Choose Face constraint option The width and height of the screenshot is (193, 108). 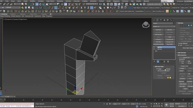180,63
